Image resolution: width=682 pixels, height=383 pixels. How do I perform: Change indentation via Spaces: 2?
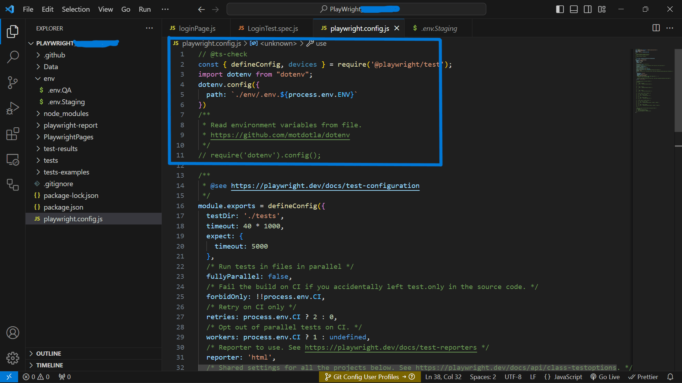(483, 377)
